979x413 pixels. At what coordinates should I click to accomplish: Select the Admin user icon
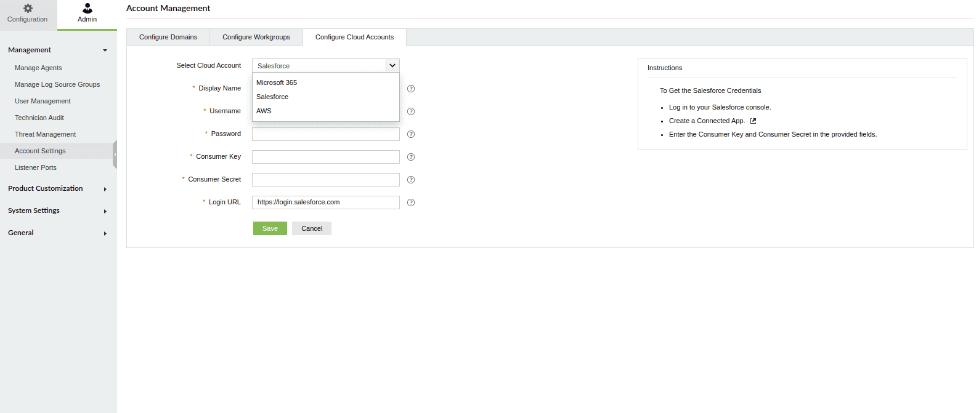pyautogui.click(x=87, y=9)
